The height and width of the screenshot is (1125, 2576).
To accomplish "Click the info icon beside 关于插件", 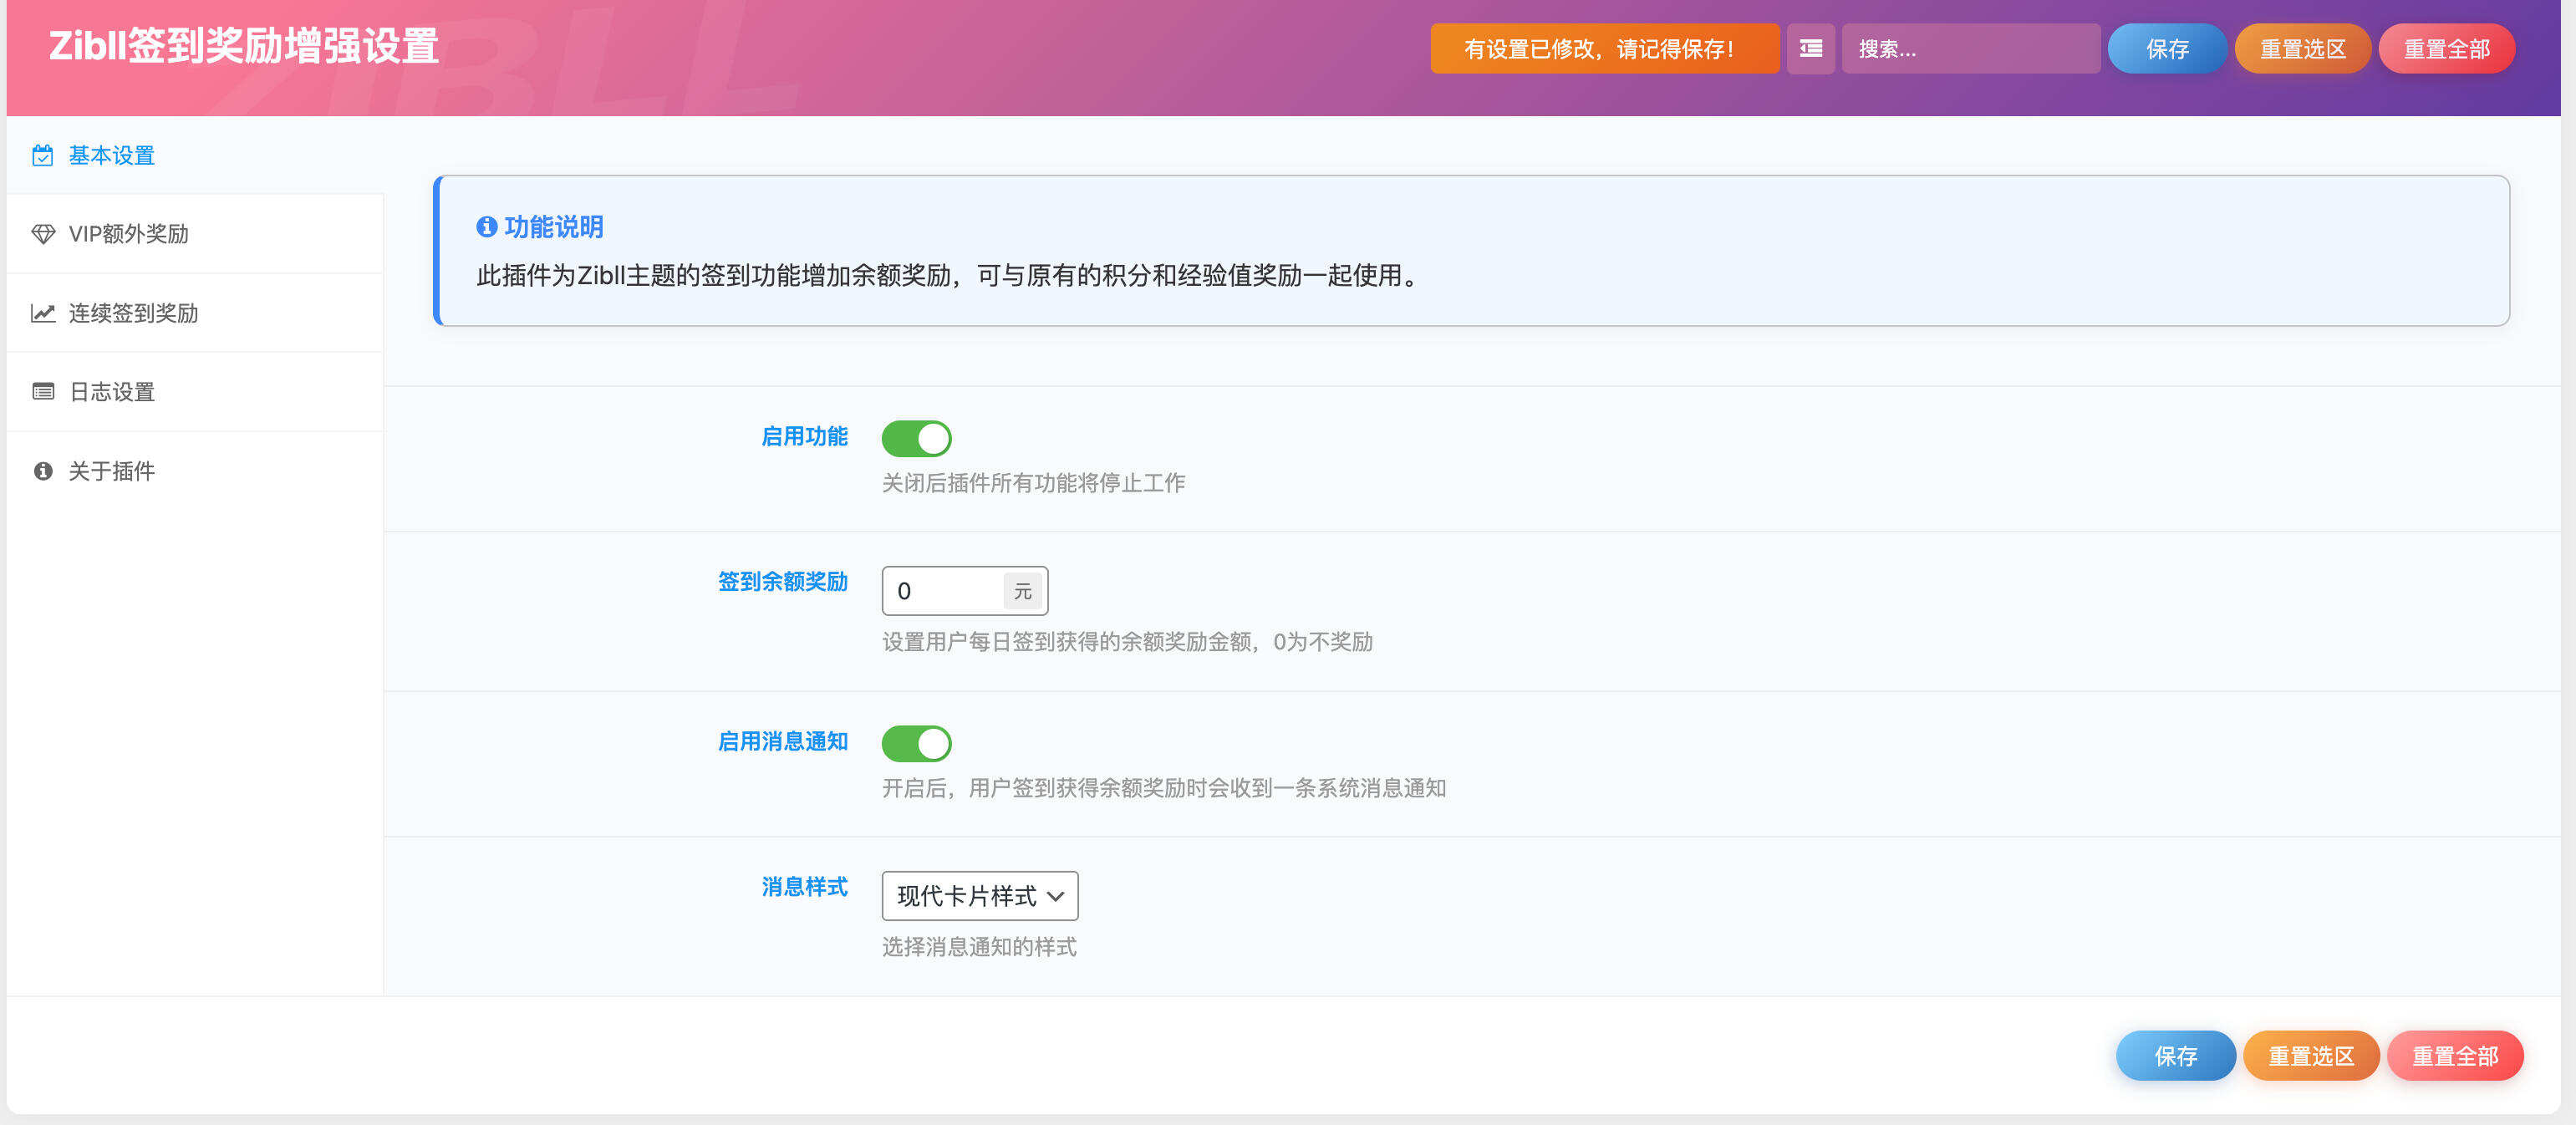I will click(x=42, y=470).
